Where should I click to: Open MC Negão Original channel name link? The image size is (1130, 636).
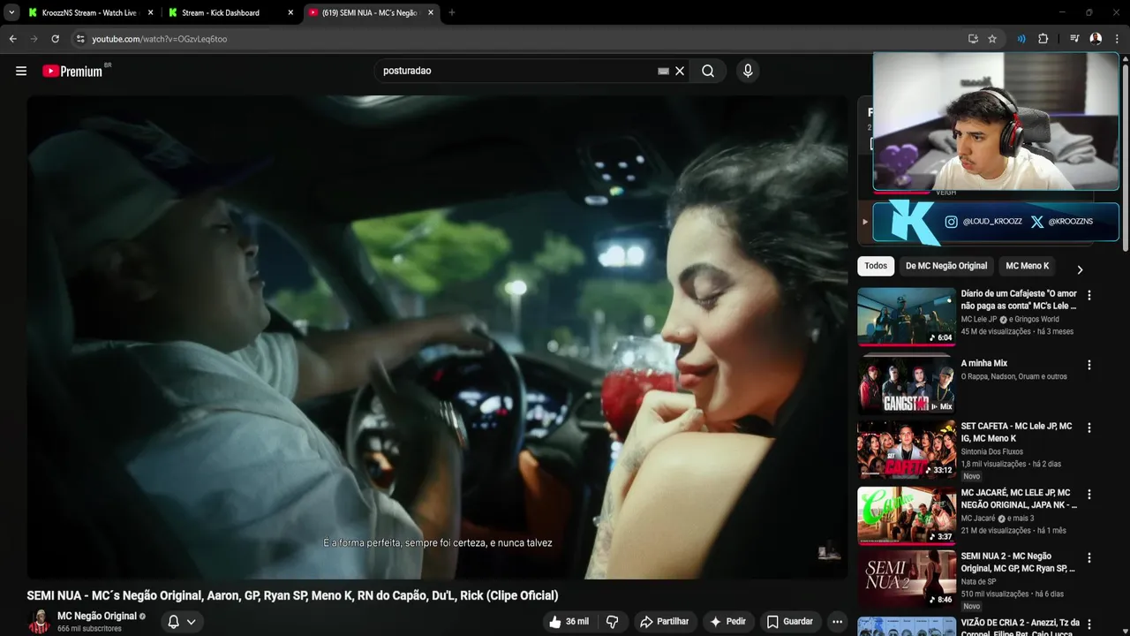pos(97,616)
